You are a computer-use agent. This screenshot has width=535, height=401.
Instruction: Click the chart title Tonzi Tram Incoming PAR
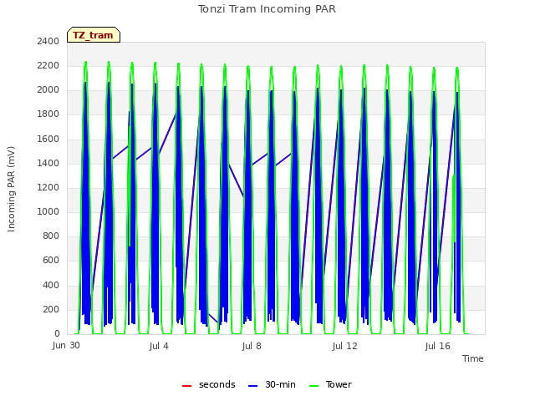click(267, 9)
